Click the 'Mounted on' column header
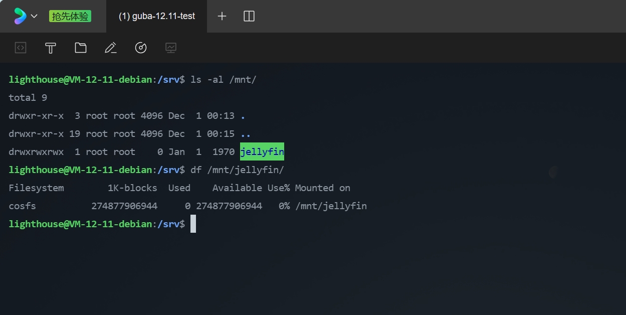The width and height of the screenshot is (626, 315). click(x=322, y=188)
